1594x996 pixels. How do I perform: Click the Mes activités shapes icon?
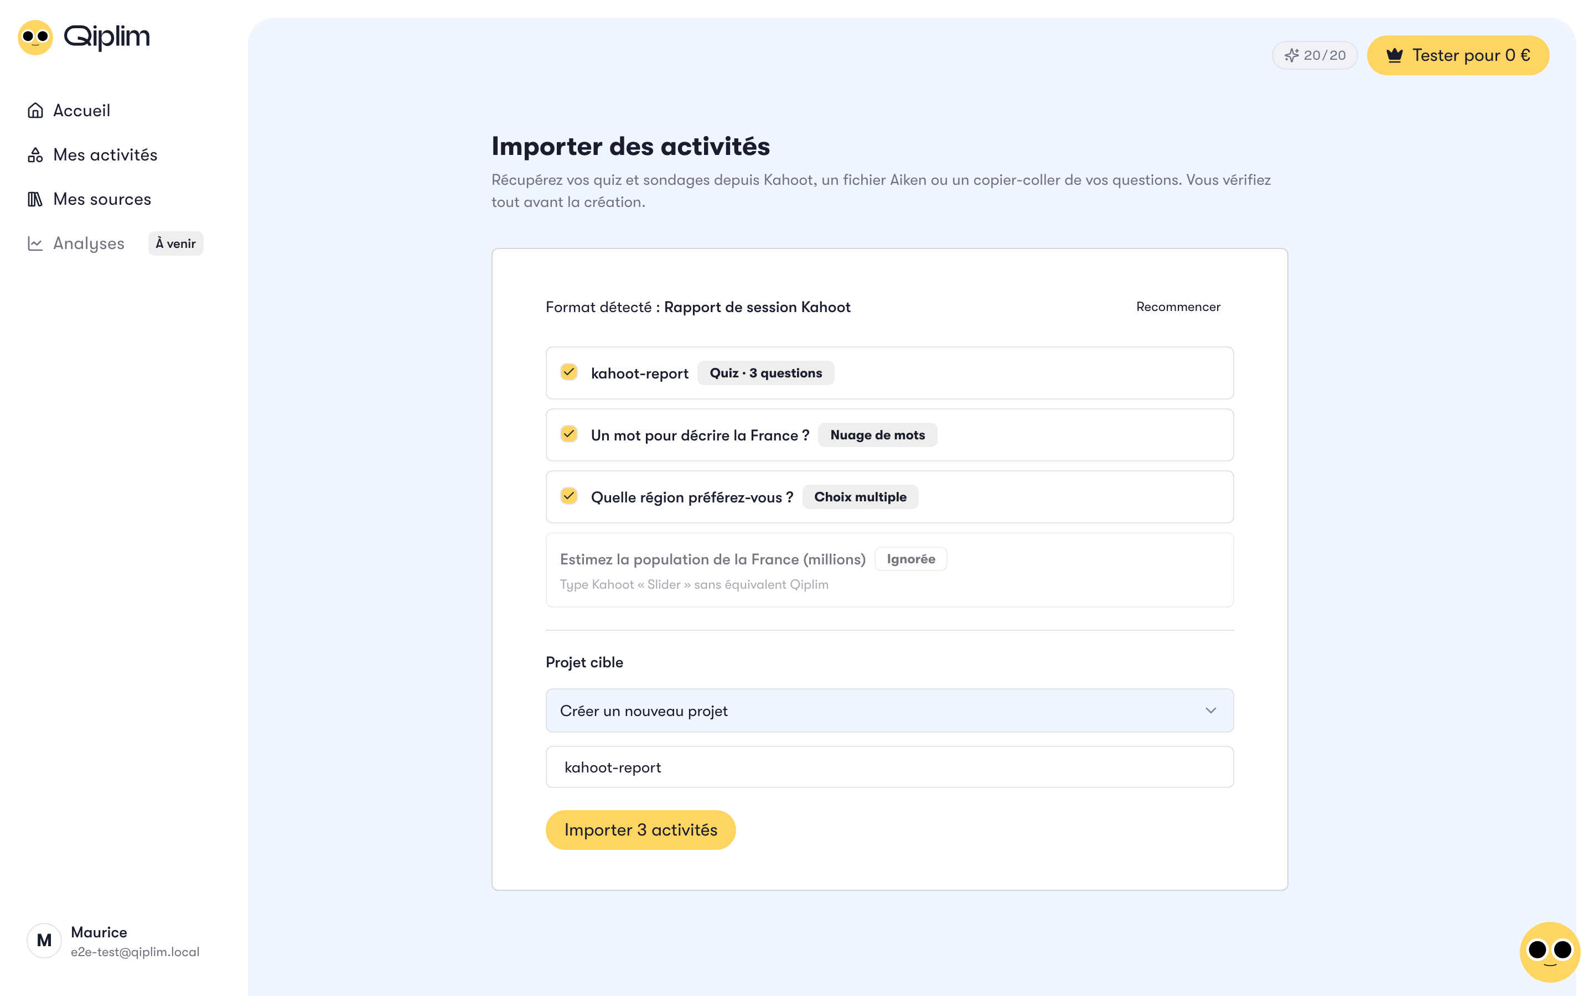[35, 155]
